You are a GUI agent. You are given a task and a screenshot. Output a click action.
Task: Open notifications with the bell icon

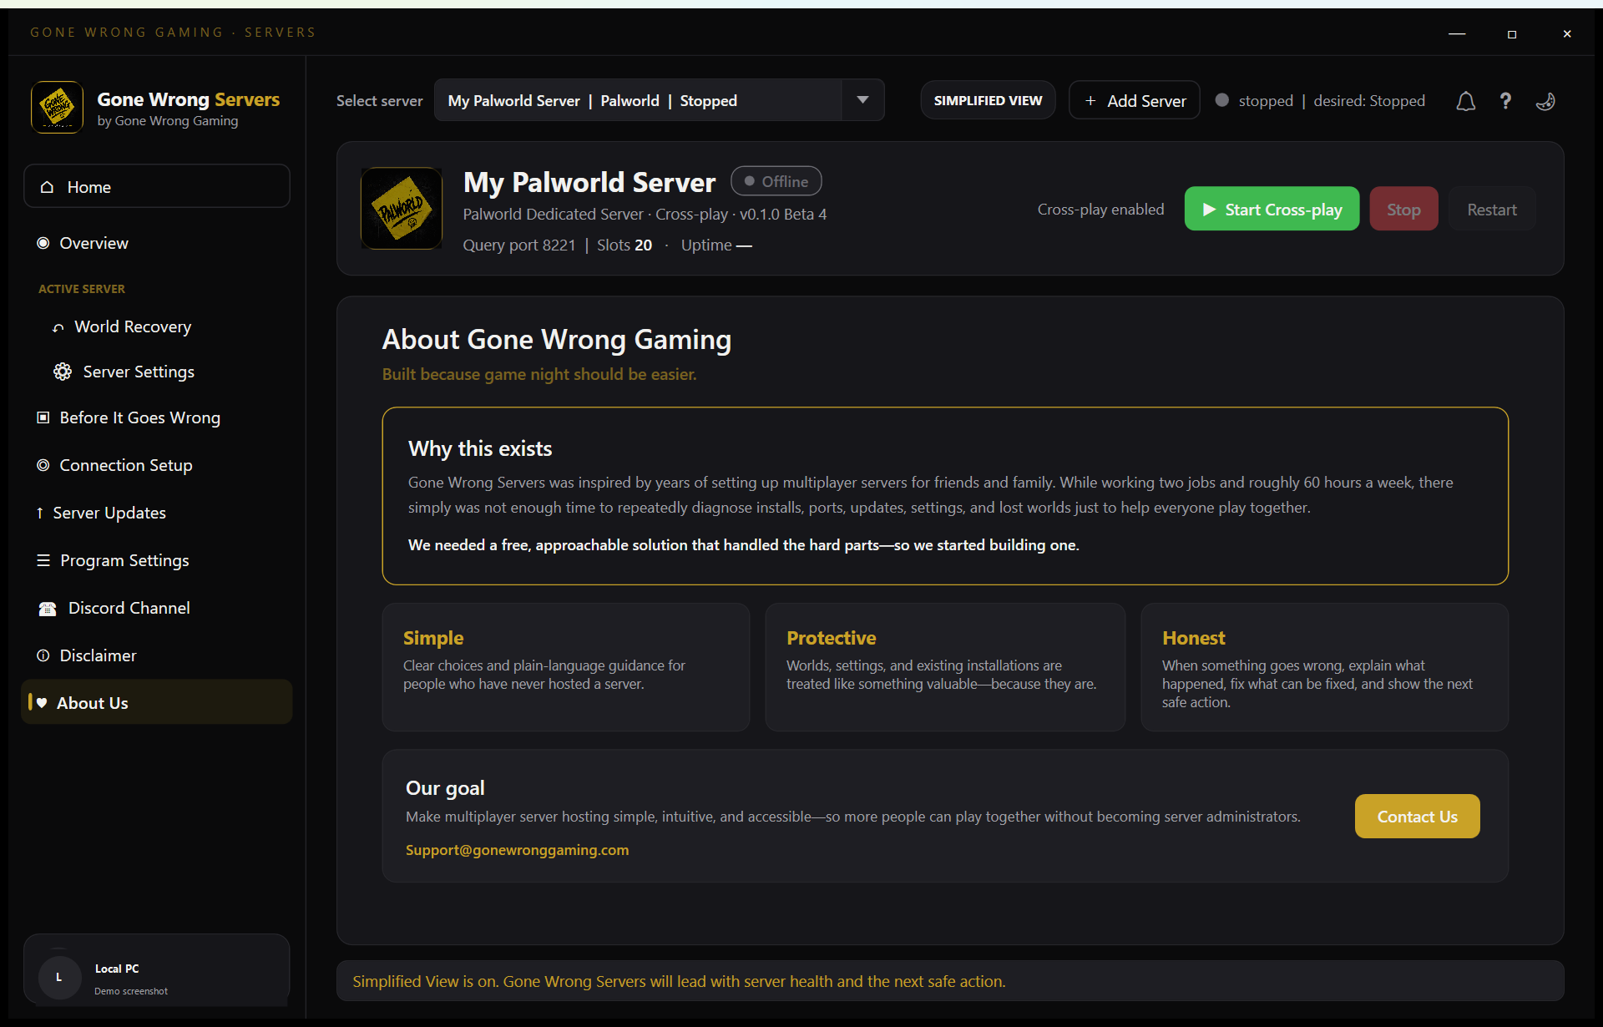[x=1466, y=101]
